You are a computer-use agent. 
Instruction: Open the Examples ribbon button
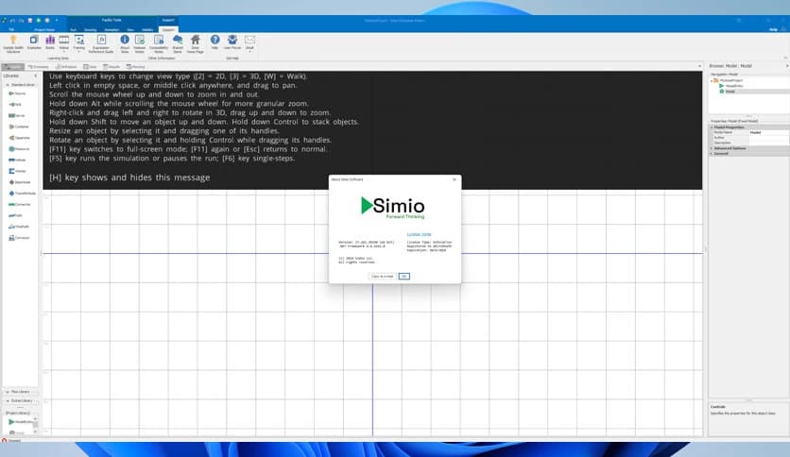tap(34, 42)
